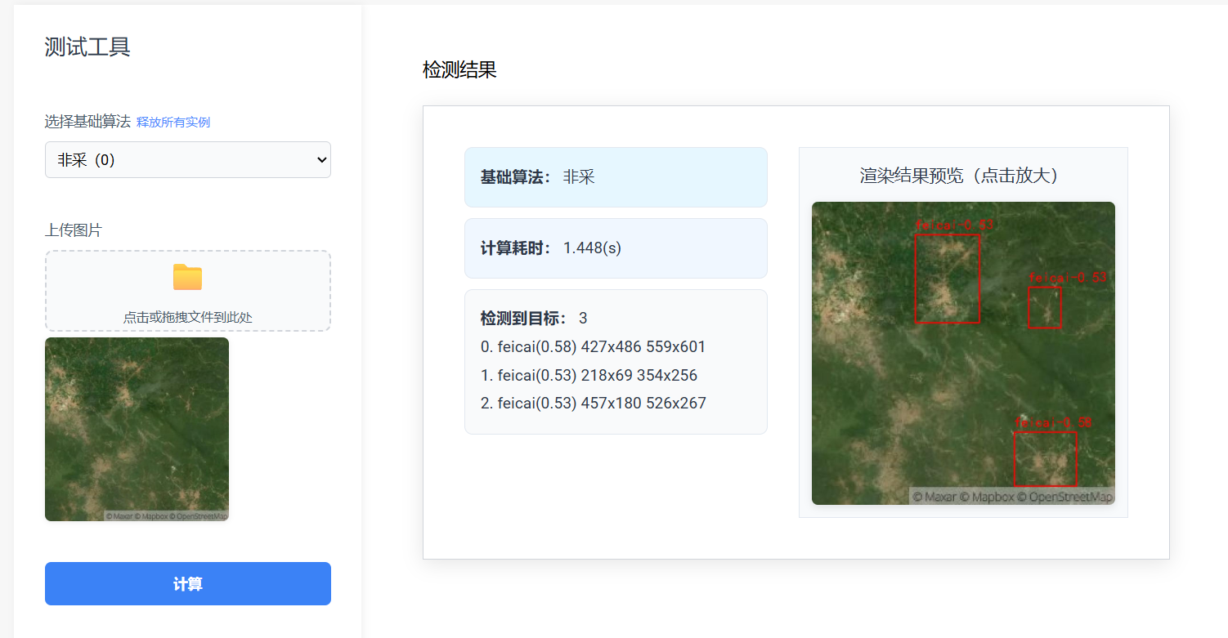Click the largest red detection box in preview
1228x638 pixels.
947,279
